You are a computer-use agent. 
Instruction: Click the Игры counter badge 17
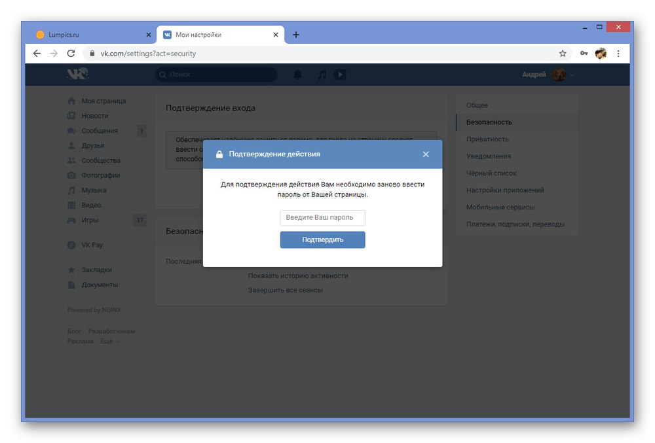click(140, 221)
